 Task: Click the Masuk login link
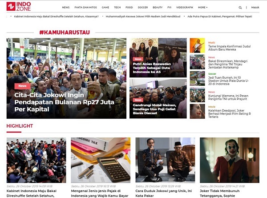[255, 8]
